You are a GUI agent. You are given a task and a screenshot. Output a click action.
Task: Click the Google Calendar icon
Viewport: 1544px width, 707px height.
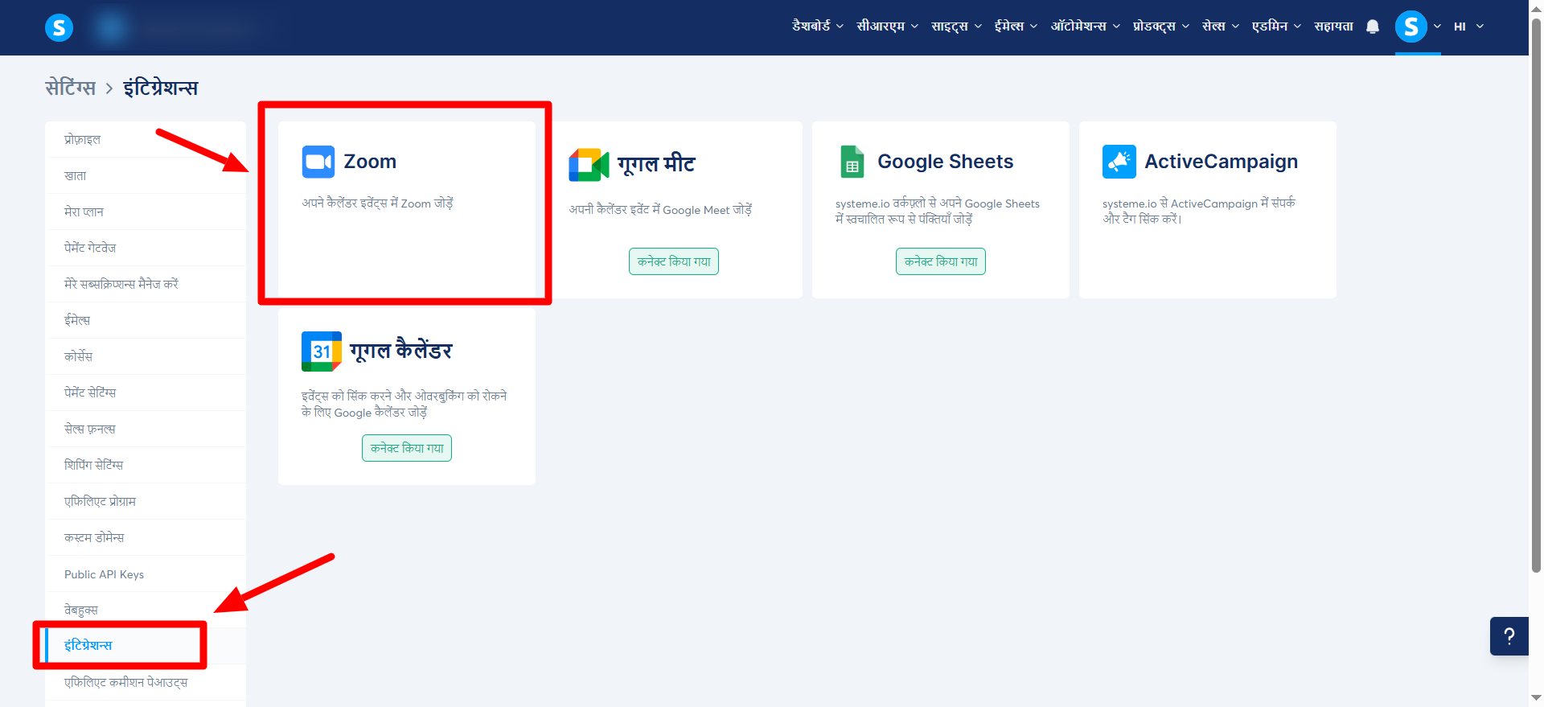pyautogui.click(x=322, y=351)
